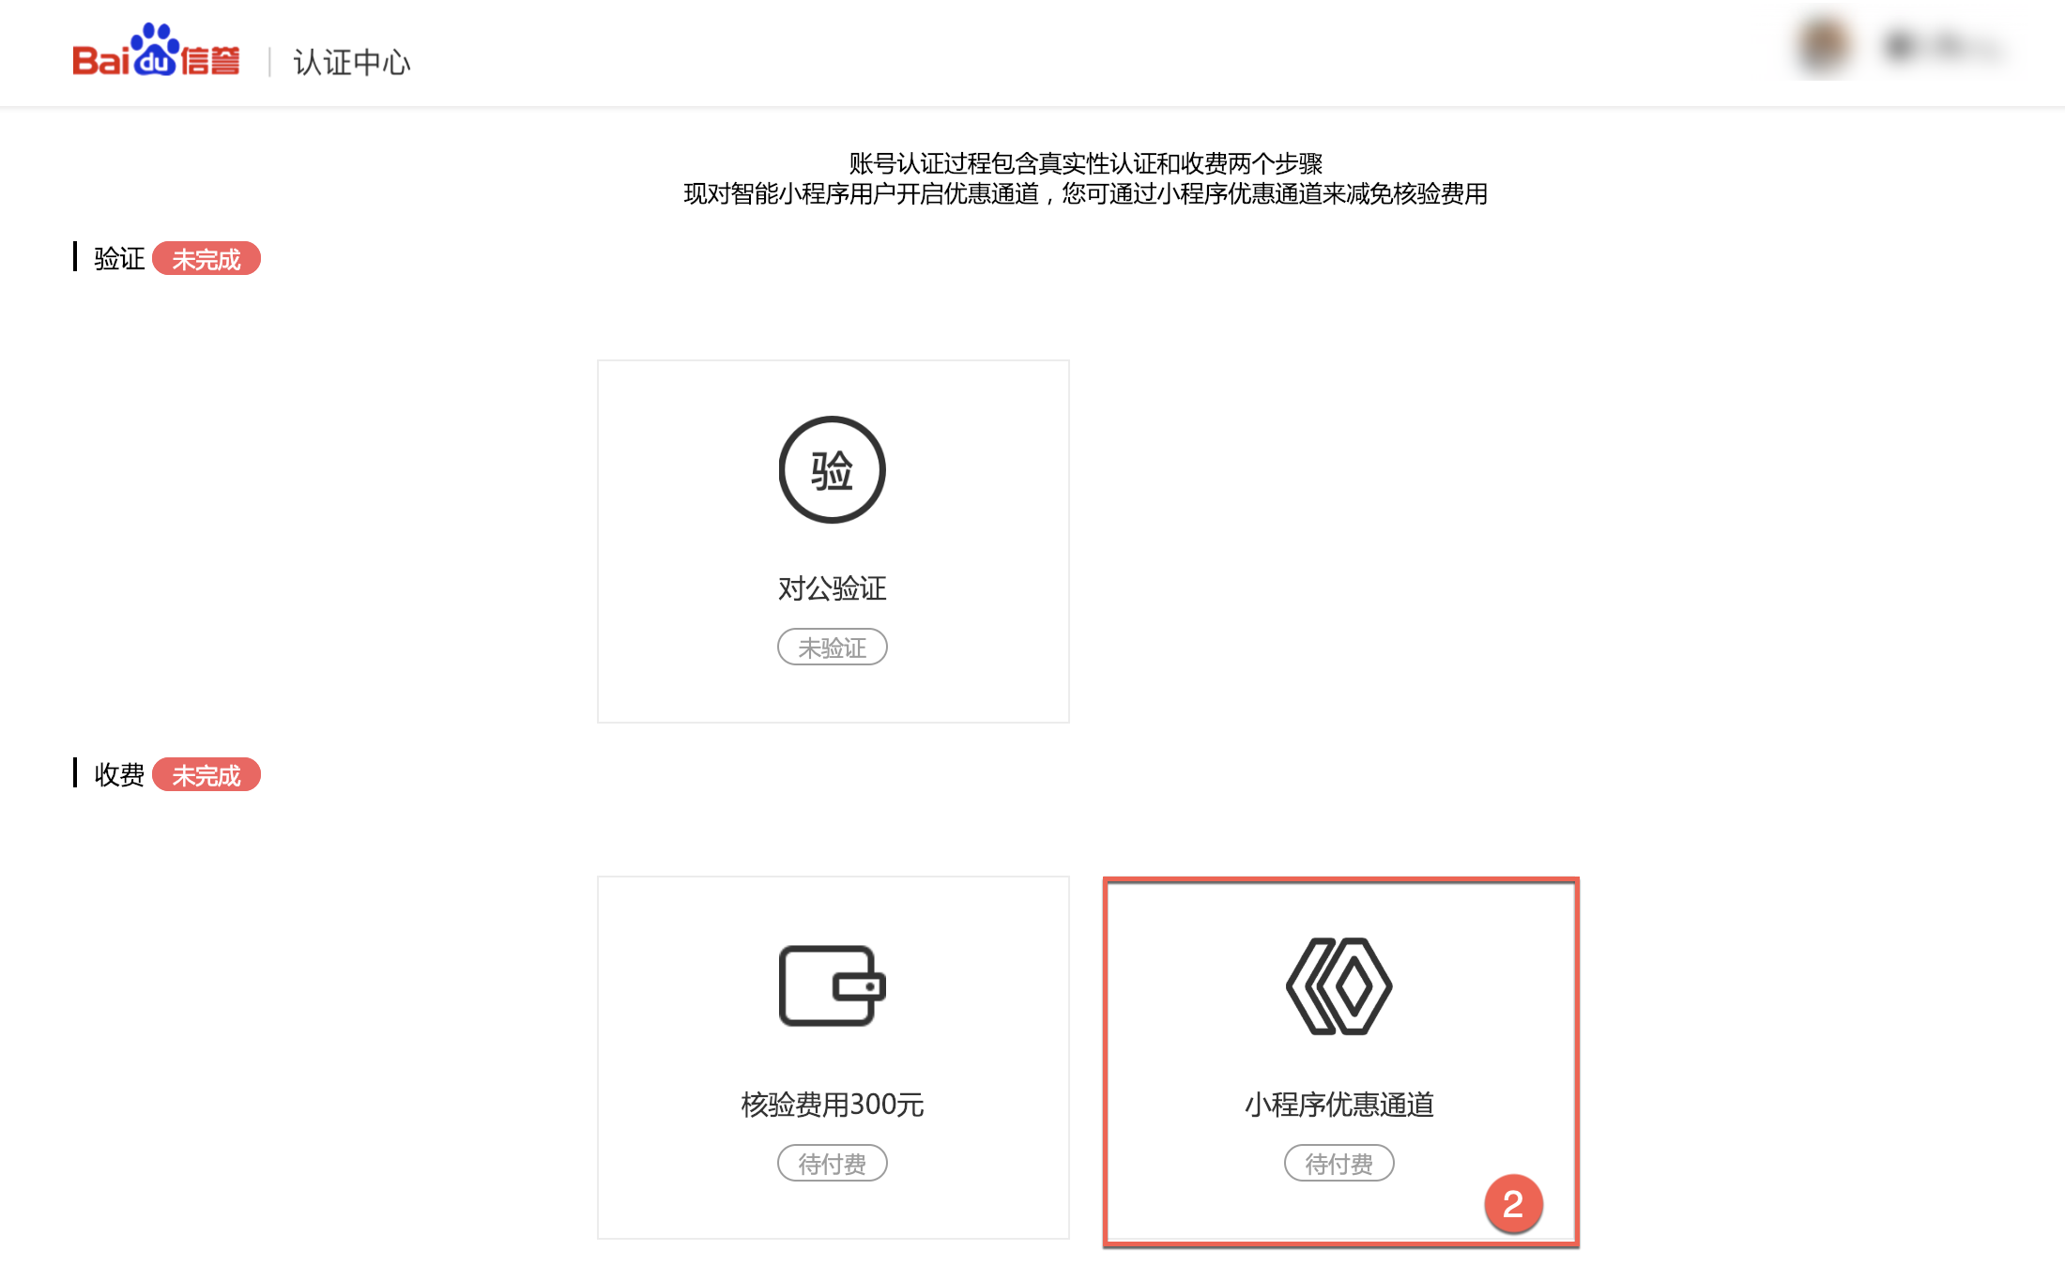The image size is (2065, 1266).
Task: Click the 验证 section heading
Action: point(119,259)
